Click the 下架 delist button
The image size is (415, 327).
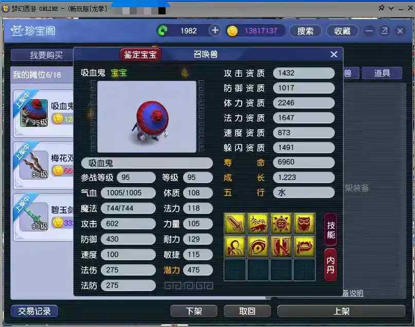194,311
